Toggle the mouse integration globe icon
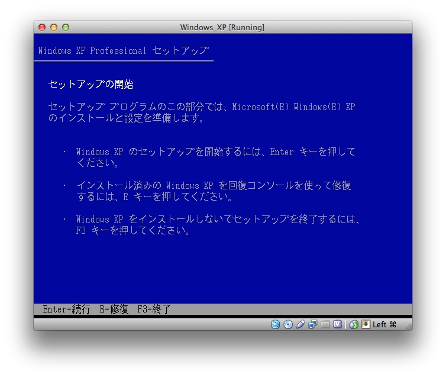 (354, 324)
